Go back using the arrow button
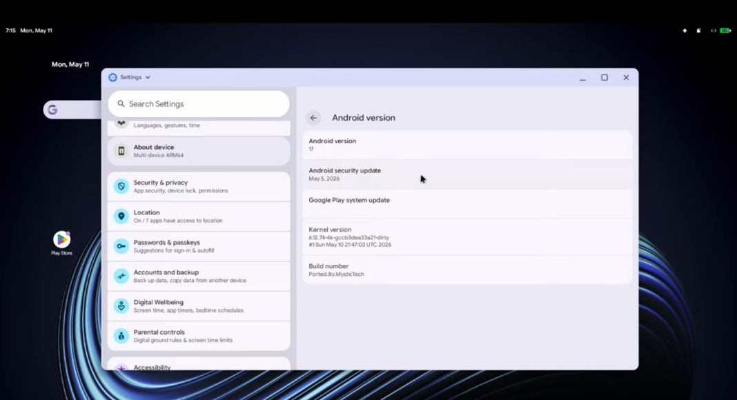Image resolution: width=737 pixels, height=400 pixels. tap(313, 118)
